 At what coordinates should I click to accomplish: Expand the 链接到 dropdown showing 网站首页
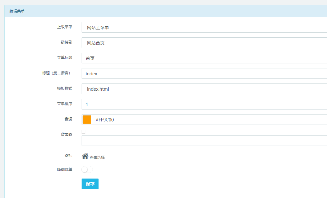pos(204,43)
